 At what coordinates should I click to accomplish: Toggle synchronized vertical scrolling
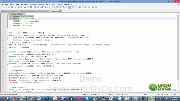pyautogui.click(x=57, y=7)
